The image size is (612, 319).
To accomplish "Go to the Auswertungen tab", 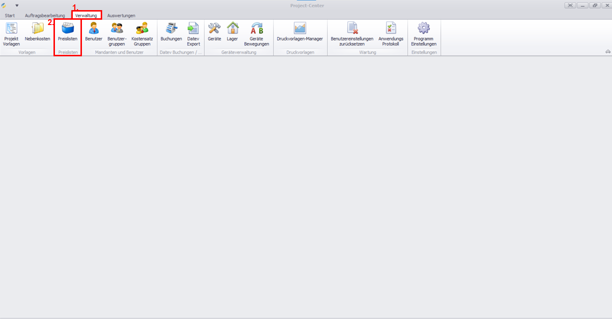I will 121,15.
